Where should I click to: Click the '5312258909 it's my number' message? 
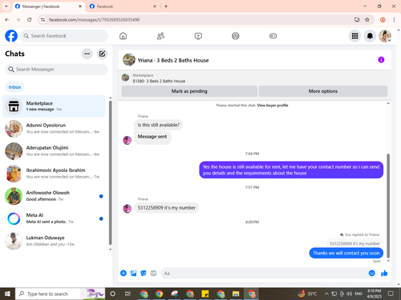pos(166,208)
